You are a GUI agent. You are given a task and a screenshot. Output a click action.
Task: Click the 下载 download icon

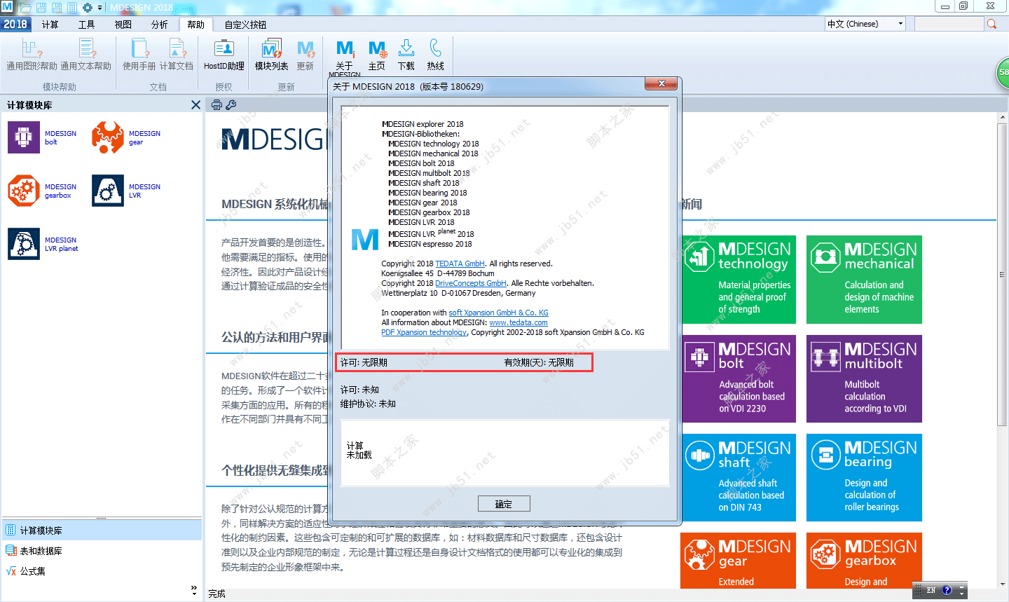point(406,55)
